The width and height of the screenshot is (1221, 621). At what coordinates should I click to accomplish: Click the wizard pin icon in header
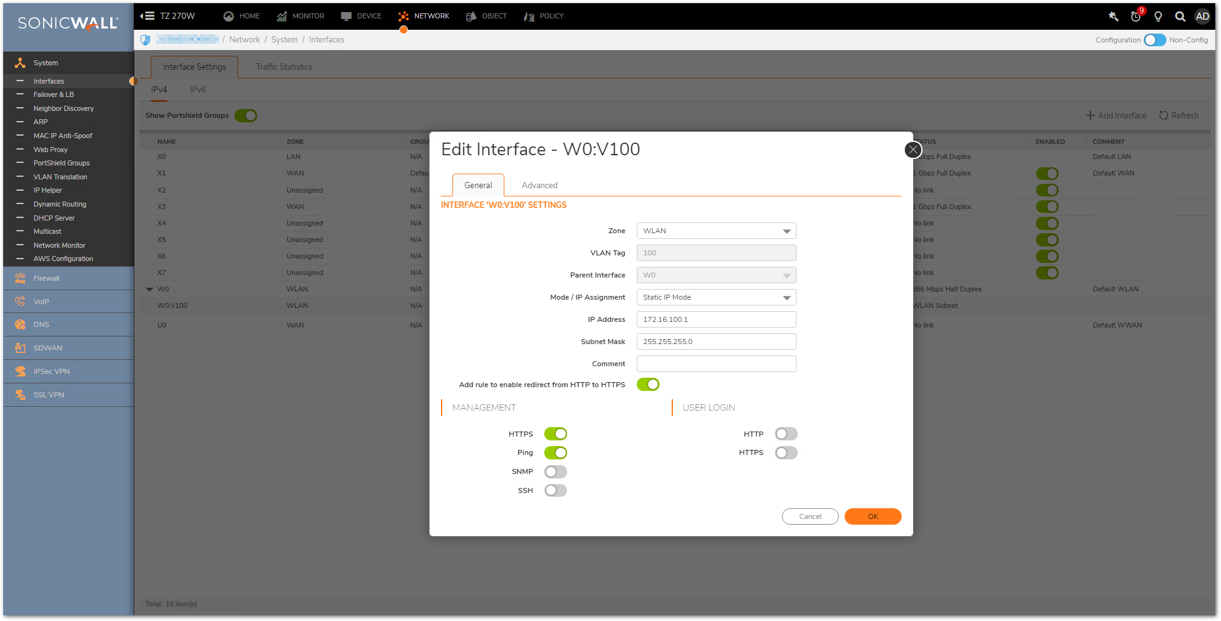coord(1113,16)
